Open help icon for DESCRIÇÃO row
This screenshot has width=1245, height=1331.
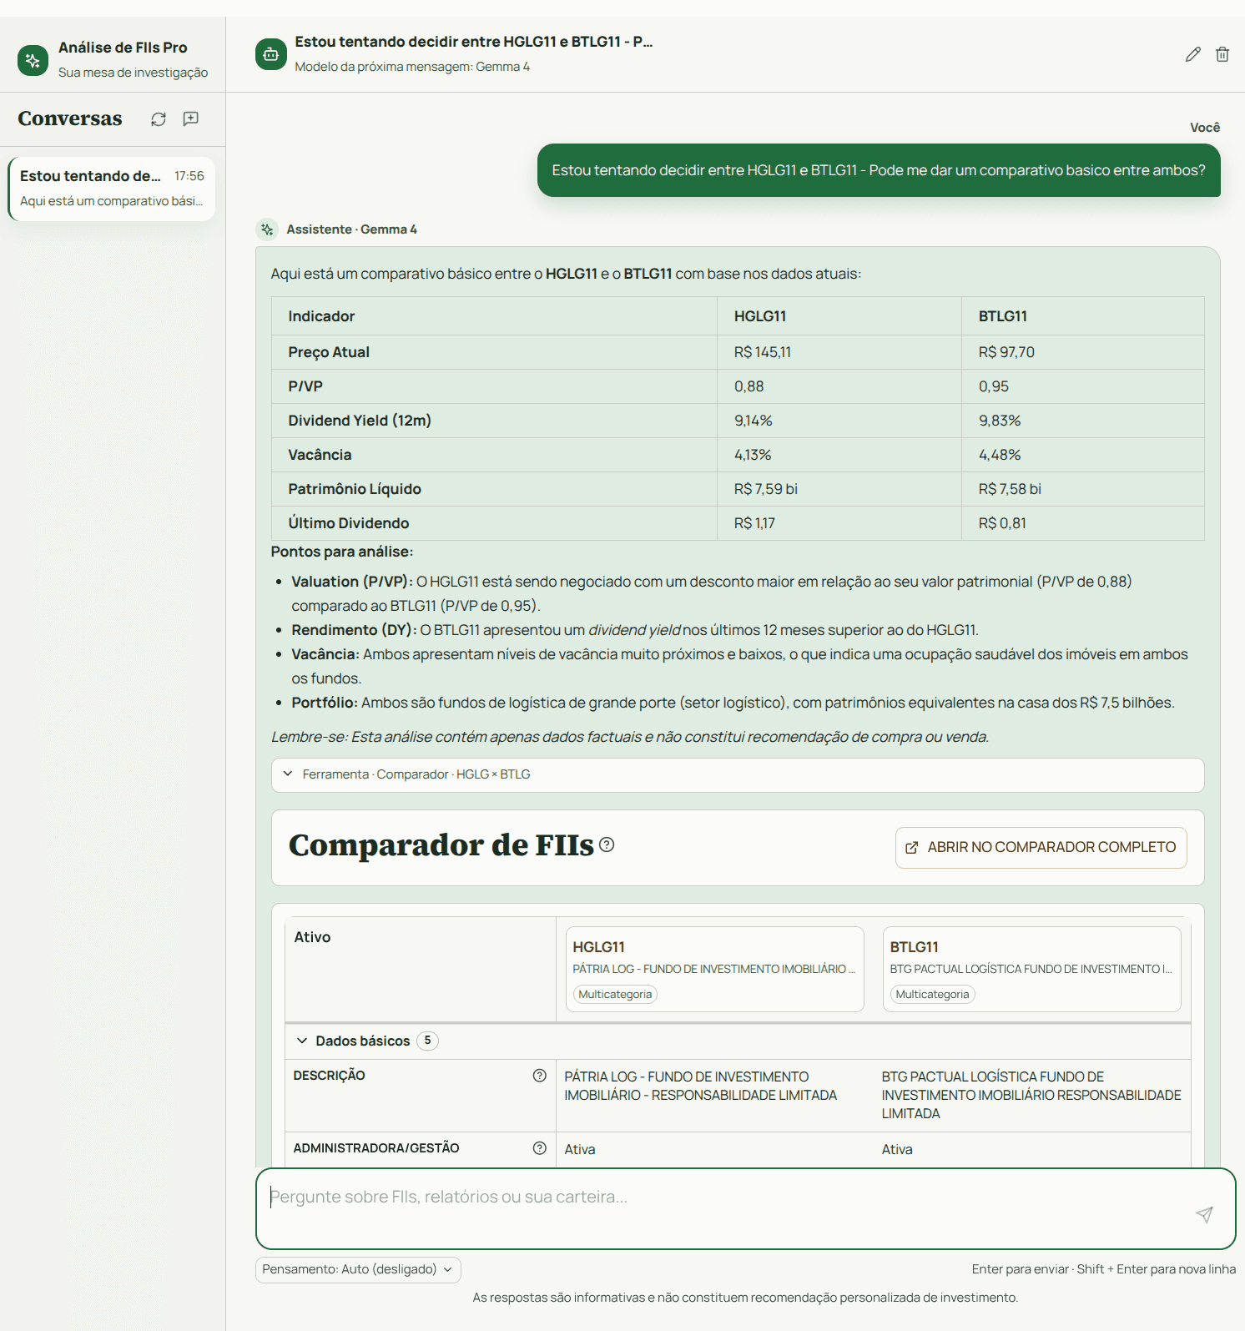tap(540, 1076)
